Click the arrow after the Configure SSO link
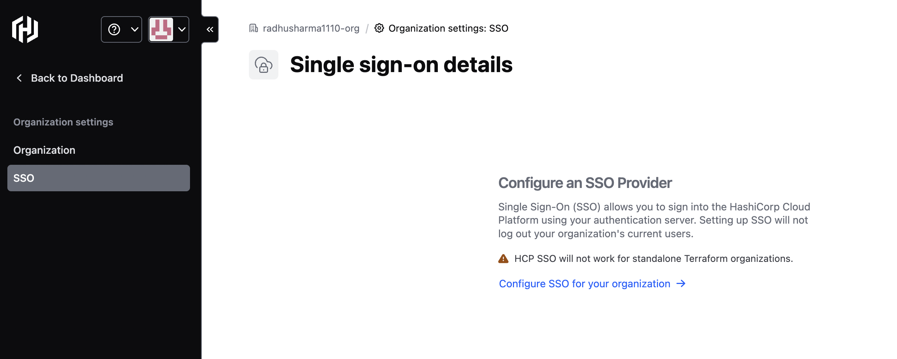The height and width of the screenshot is (359, 897). 681,284
